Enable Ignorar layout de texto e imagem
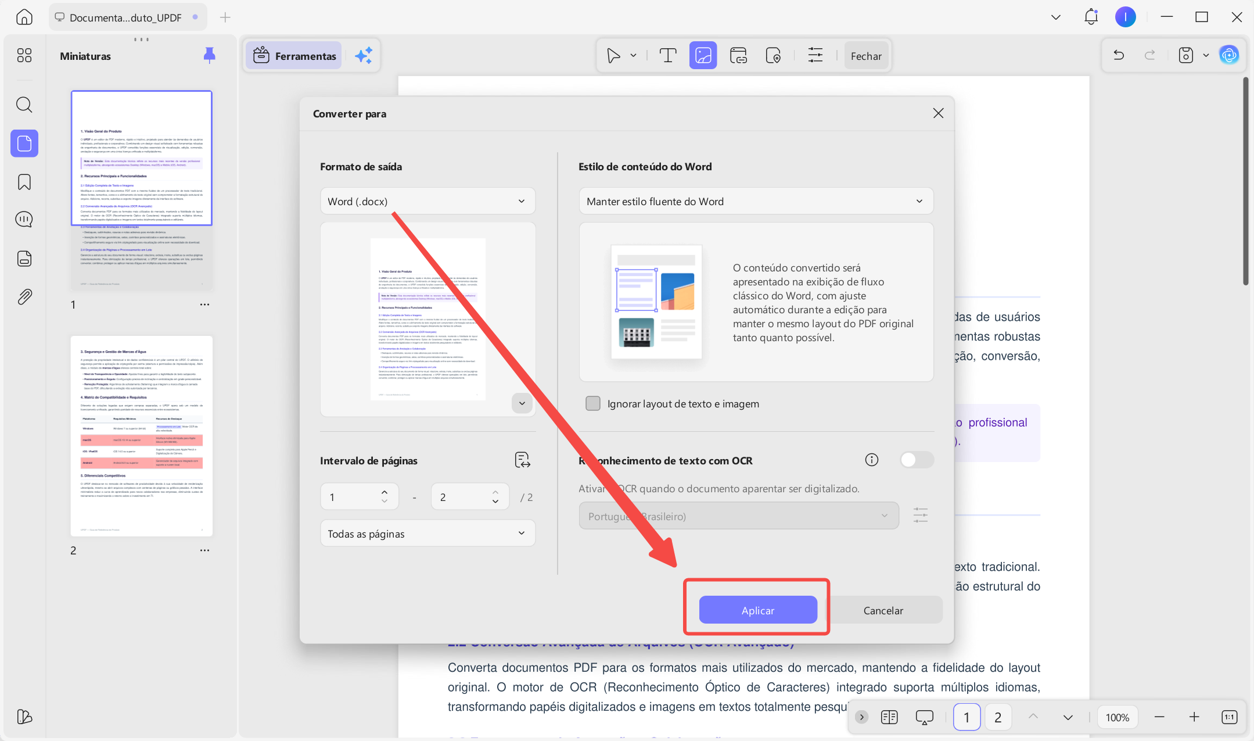The width and height of the screenshot is (1254, 741). (592, 403)
